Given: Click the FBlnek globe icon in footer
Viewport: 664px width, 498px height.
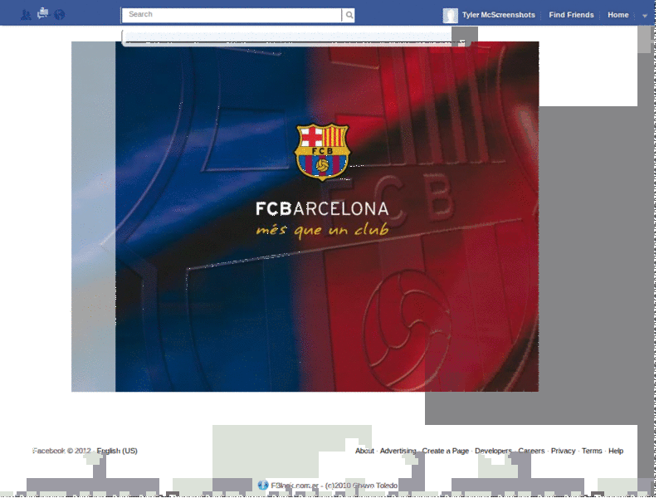Looking at the screenshot, I should [x=263, y=486].
